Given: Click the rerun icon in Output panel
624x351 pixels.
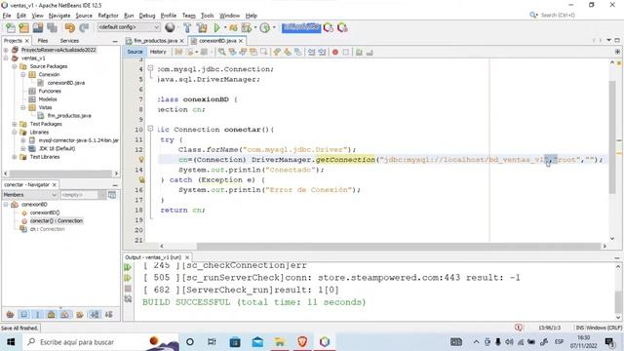Looking at the screenshot, I should (x=128, y=267).
